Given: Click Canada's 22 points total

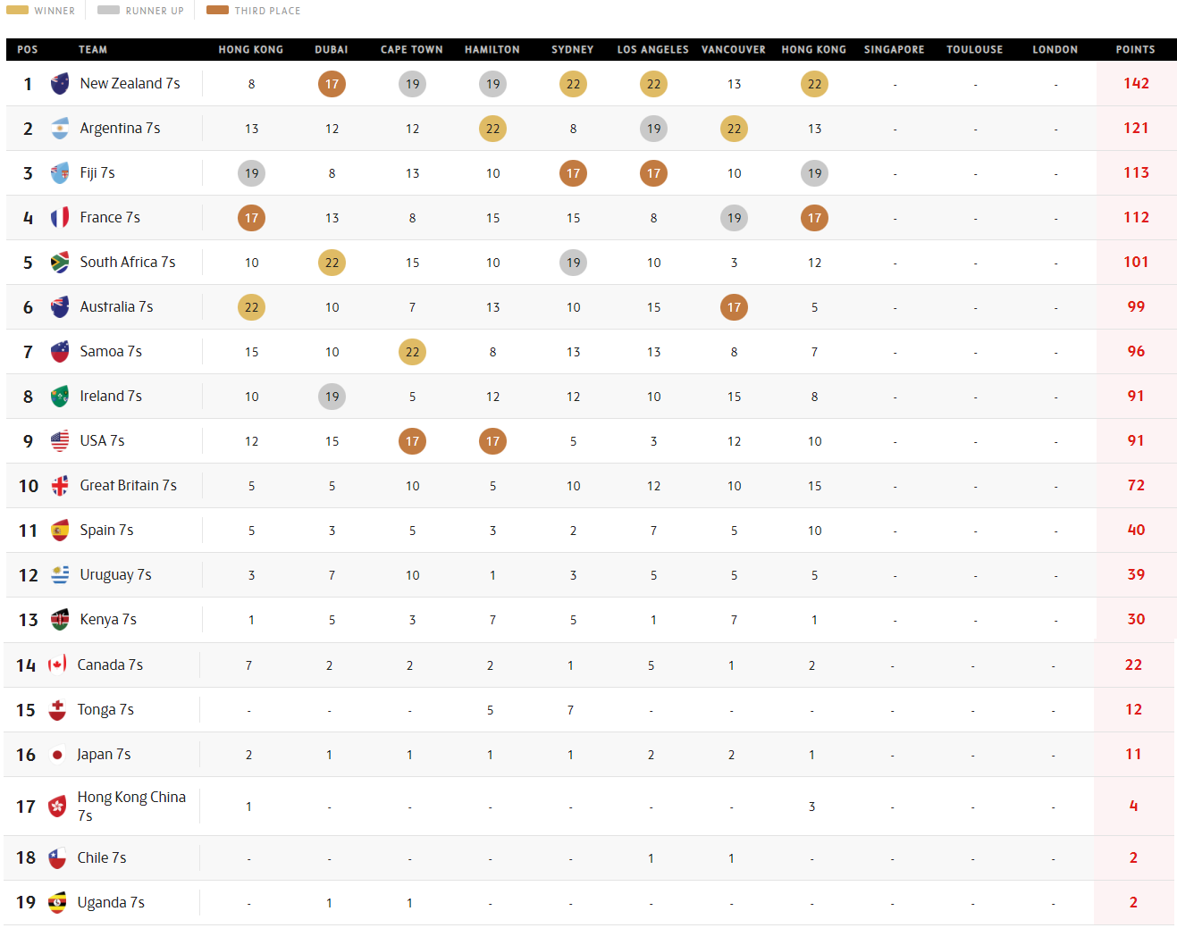Looking at the screenshot, I should point(1134,665).
